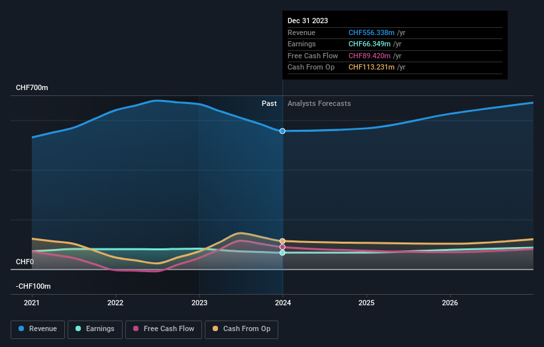This screenshot has height=347, width=544.
Task: Click the blue Revenue data point marker
Action: coord(282,131)
